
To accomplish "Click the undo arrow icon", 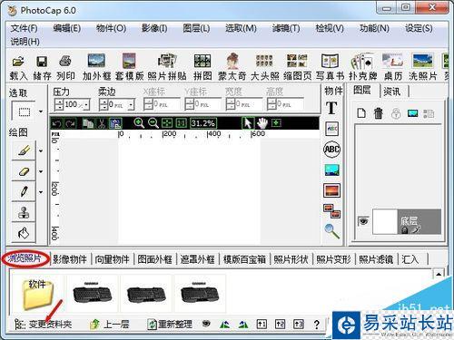I will point(57,123).
